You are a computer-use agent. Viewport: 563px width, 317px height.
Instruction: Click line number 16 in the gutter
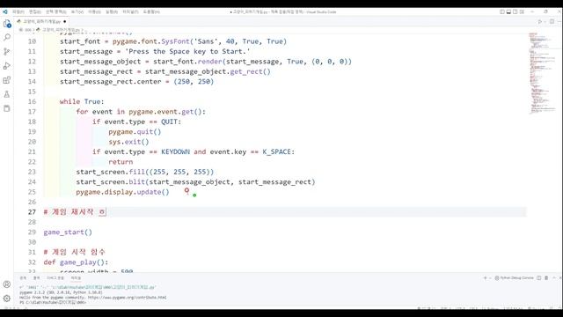tap(32, 102)
